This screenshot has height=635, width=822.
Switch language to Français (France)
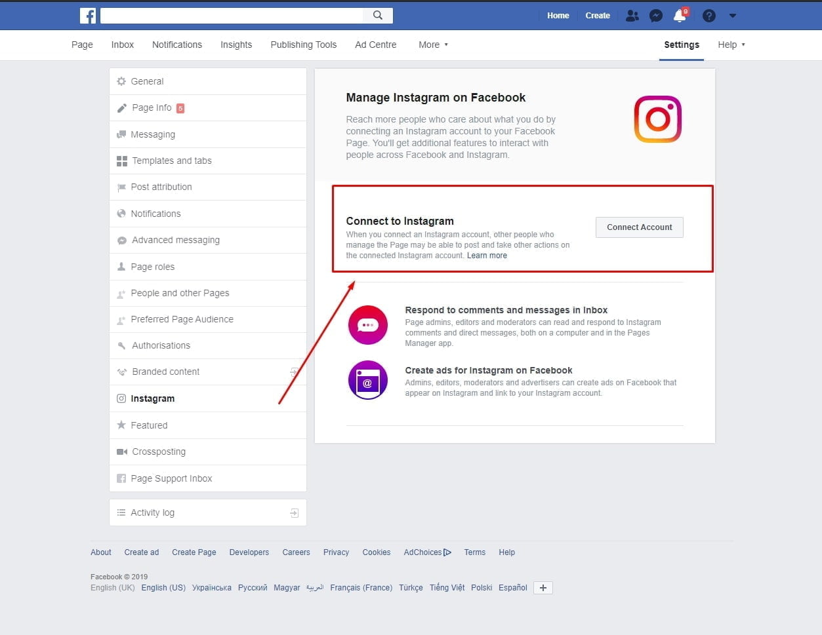tap(361, 588)
